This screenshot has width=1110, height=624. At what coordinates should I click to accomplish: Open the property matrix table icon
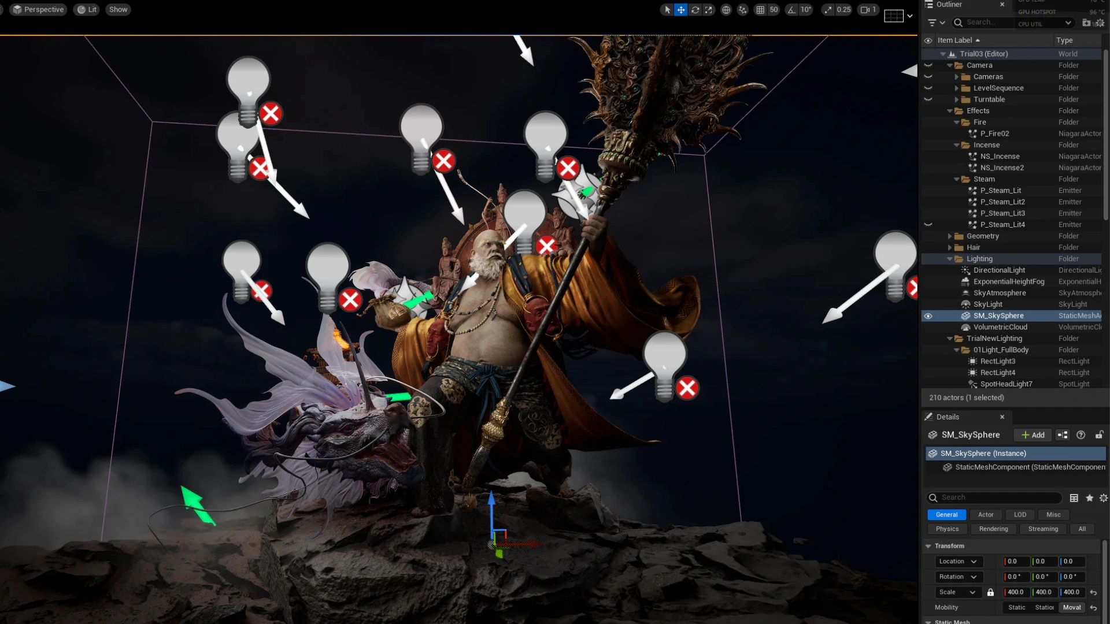click(1074, 498)
